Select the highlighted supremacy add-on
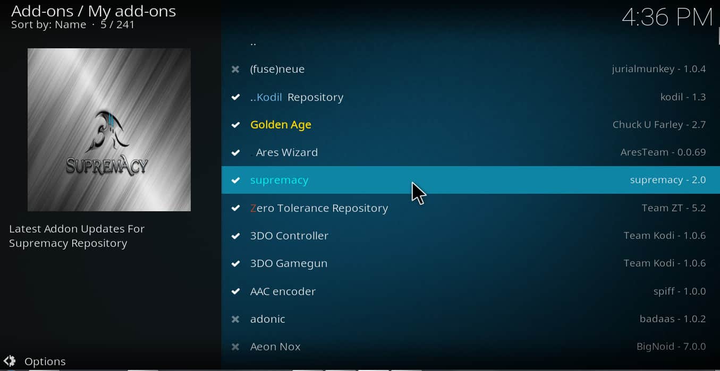The height and width of the screenshot is (371, 720). (471, 180)
